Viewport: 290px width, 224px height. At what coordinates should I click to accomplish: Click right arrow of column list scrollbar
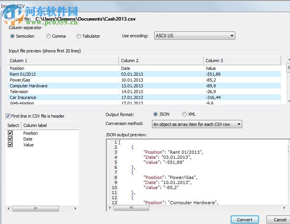[x=75, y=208]
